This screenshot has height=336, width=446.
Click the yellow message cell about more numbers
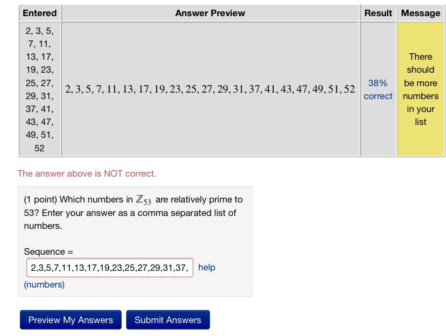point(421,89)
